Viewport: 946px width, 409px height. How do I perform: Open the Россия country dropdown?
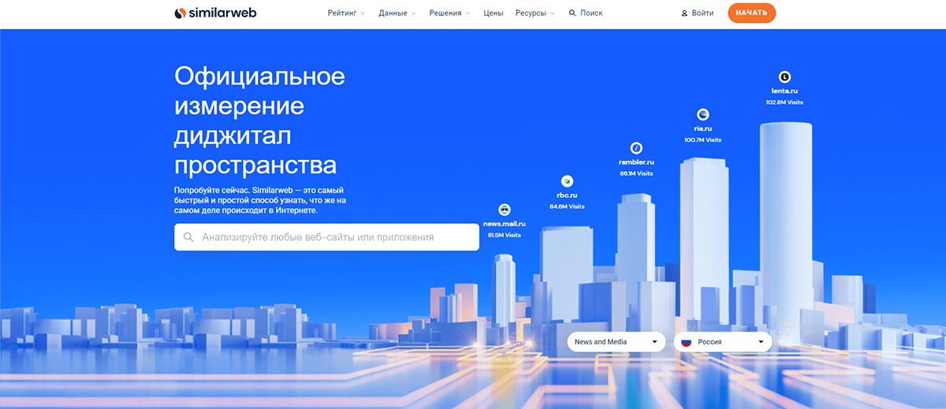pos(723,342)
